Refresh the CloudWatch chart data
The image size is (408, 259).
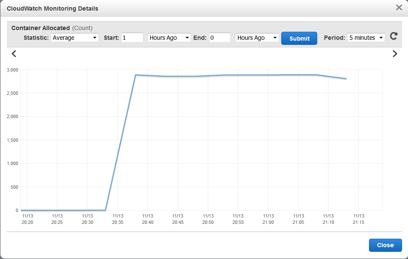coord(393,36)
